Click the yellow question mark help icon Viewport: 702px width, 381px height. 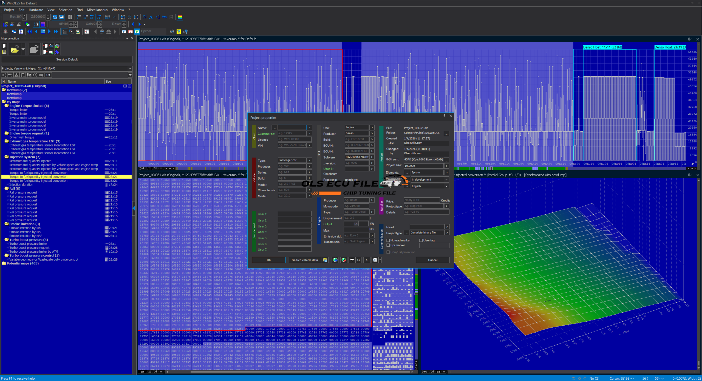[x=179, y=31]
